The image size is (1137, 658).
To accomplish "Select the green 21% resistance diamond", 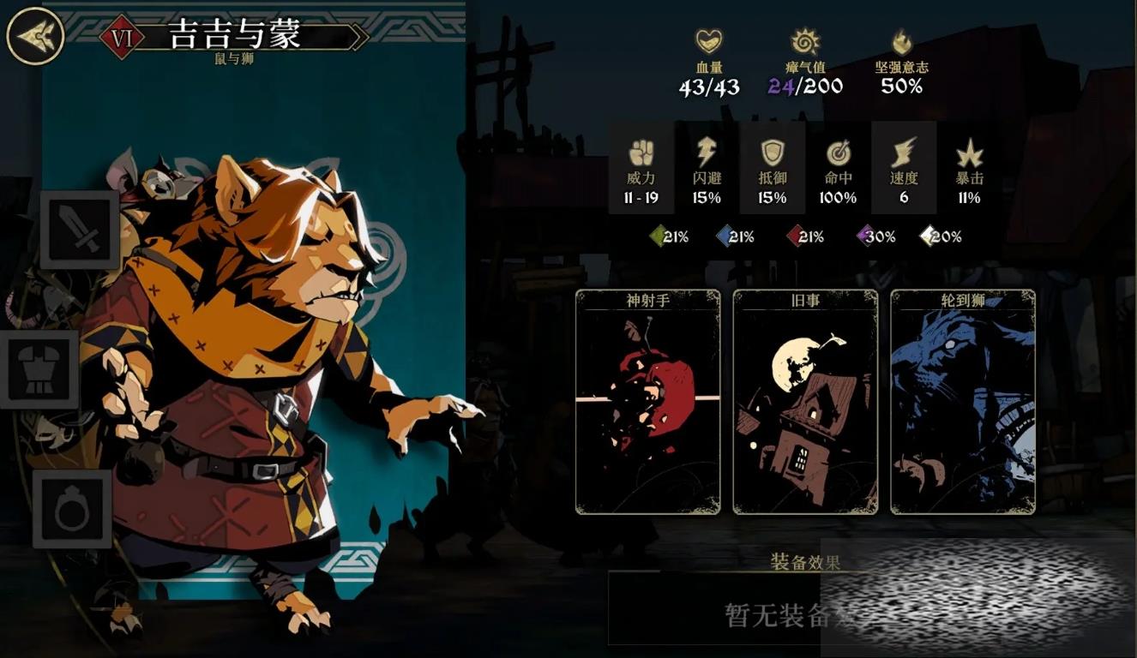I will coord(655,236).
